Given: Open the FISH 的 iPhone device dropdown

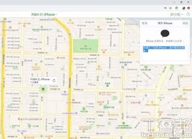Looking at the screenshot, I should tap(44, 15).
